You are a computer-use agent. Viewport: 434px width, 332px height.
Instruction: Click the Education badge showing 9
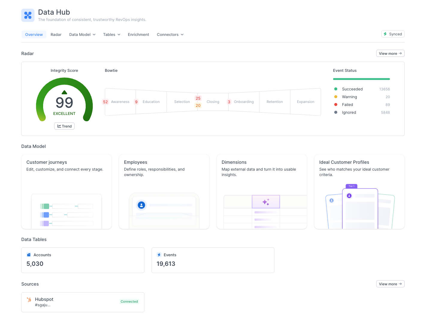pos(136,102)
